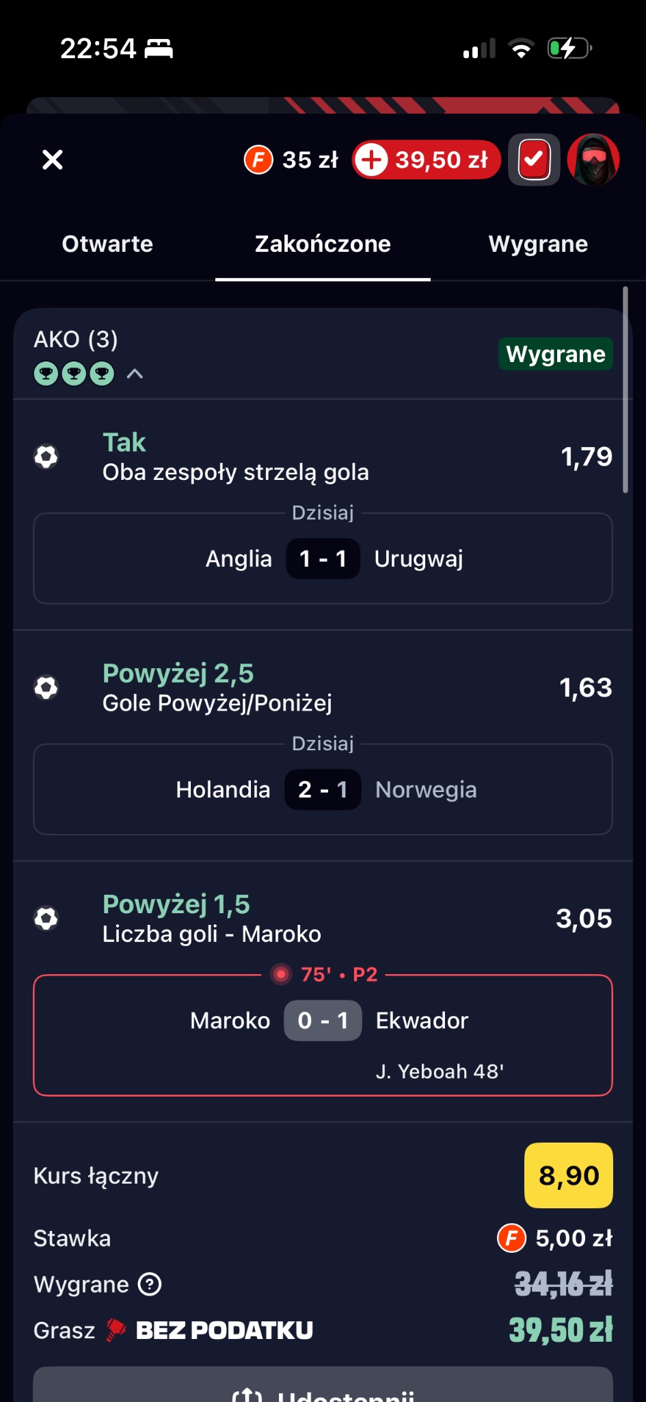Tap the orange freebet F coin icon
This screenshot has width=646, height=1402.
pos(258,160)
